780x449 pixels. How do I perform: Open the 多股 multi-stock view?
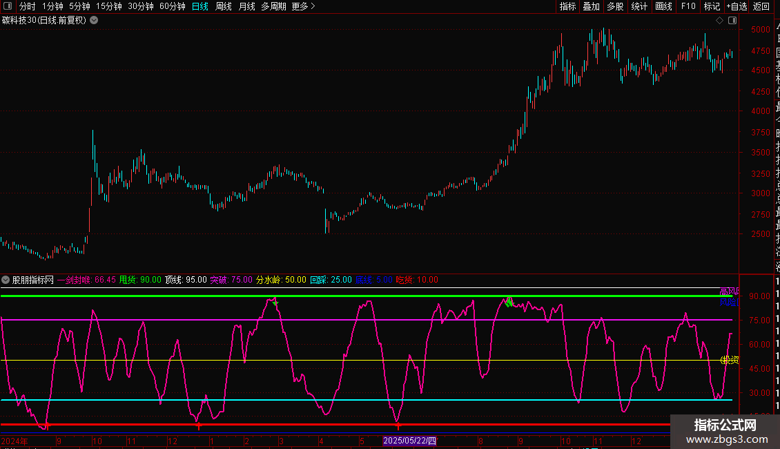[x=615, y=6]
